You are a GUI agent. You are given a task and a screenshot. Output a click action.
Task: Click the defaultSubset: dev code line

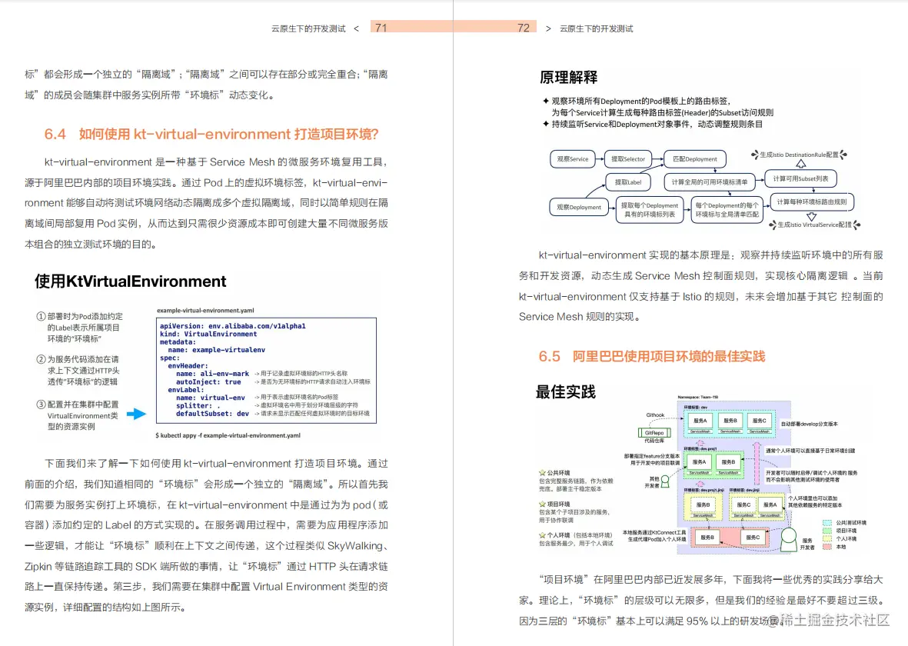coord(212,414)
